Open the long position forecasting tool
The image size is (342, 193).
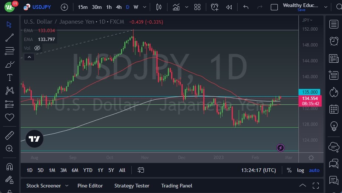click(9, 104)
